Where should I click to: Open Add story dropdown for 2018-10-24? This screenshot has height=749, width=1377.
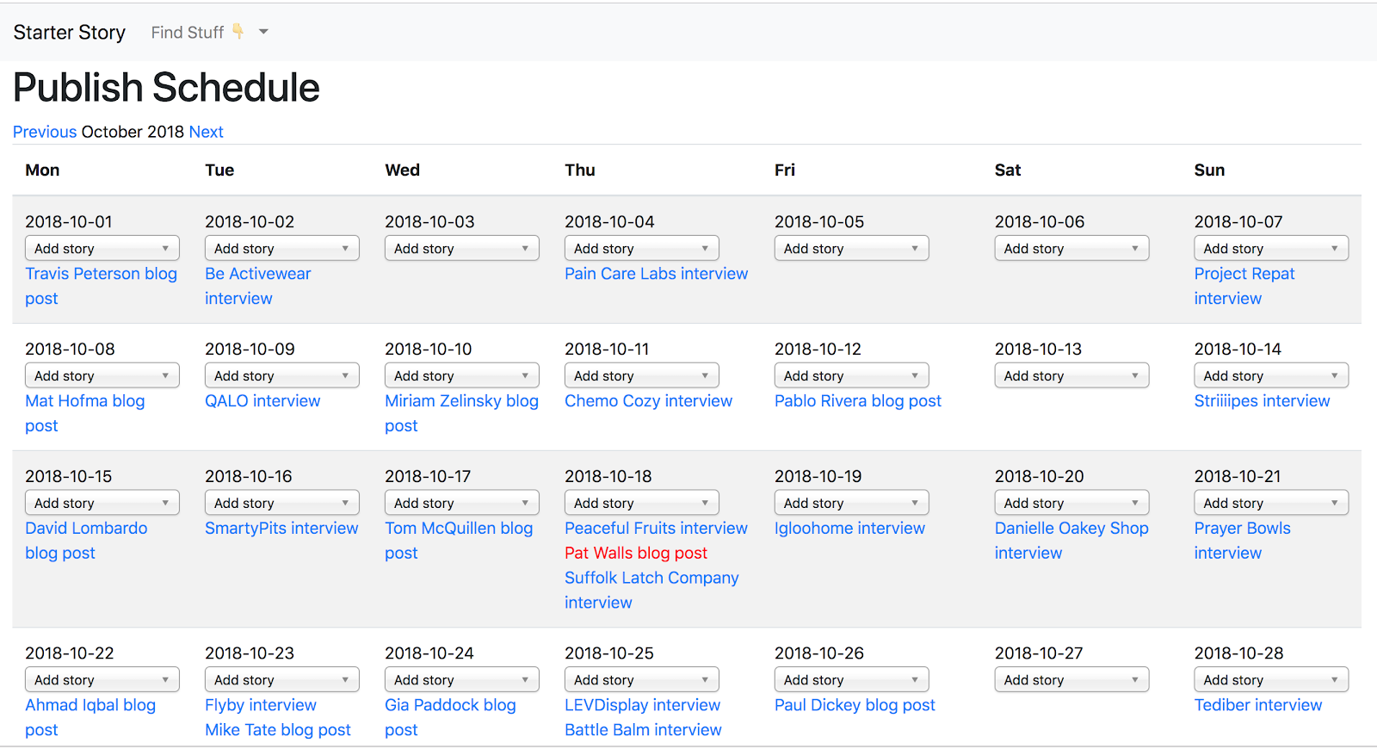tap(462, 679)
